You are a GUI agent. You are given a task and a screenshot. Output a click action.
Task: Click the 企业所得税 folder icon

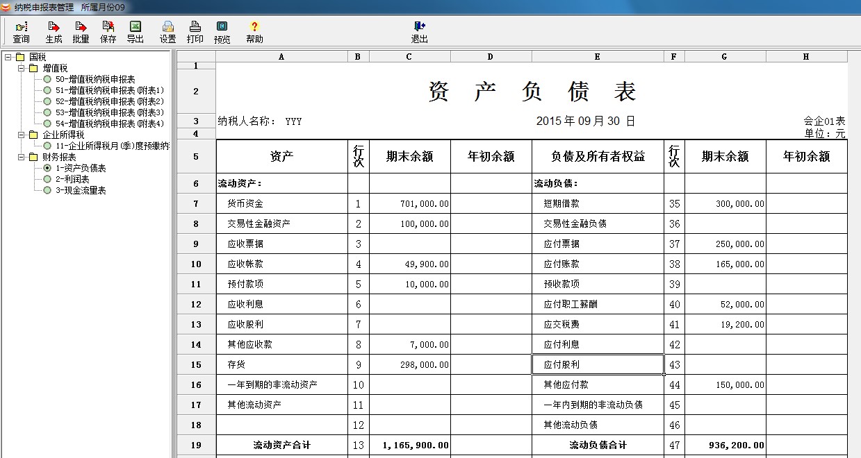(x=33, y=135)
